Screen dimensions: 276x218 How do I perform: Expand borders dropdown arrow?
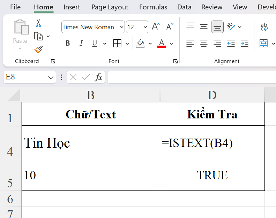(127, 44)
